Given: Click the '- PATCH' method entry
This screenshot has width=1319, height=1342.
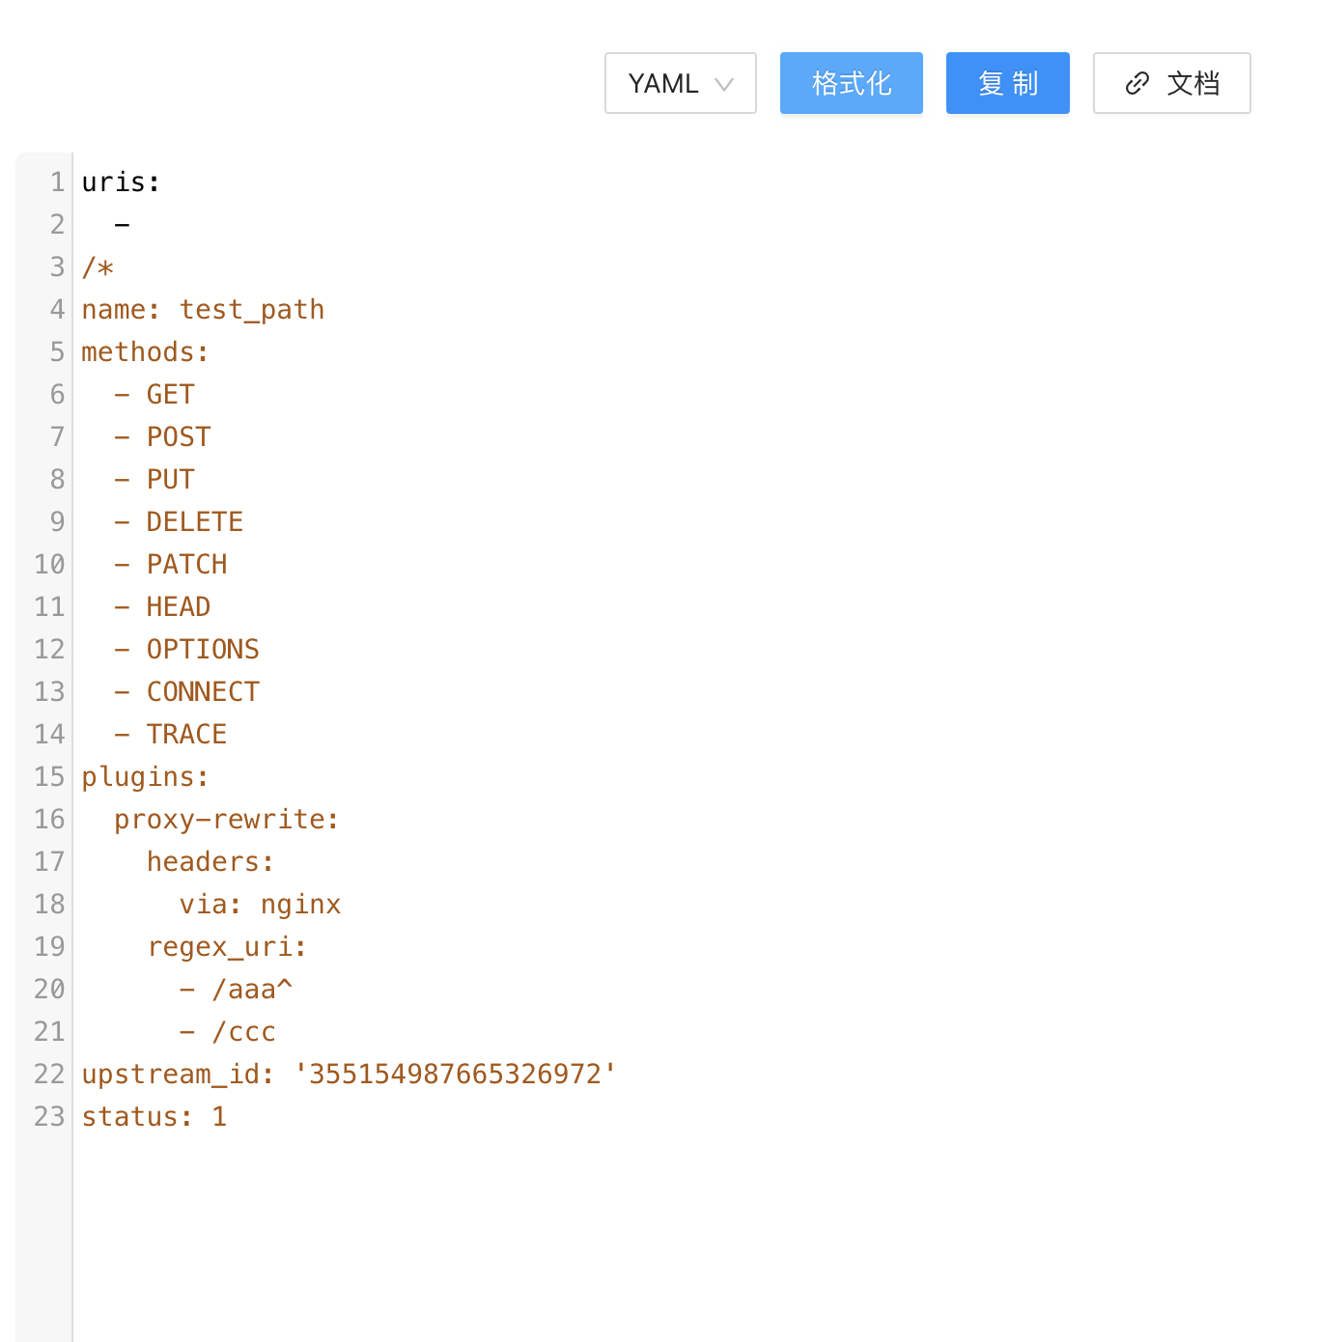Looking at the screenshot, I should (171, 564).
